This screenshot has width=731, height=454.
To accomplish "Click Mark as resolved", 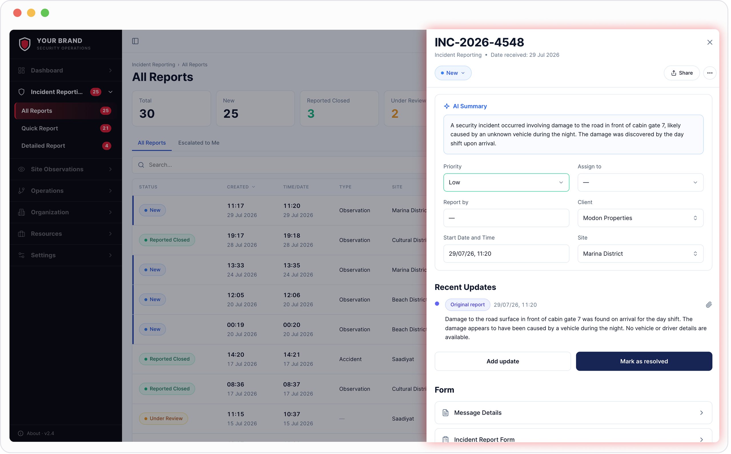I will click(x=644, y=362).
